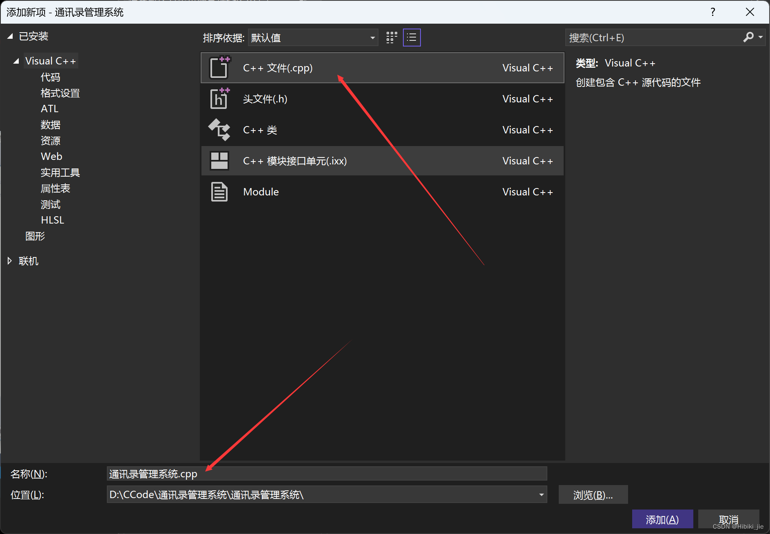
Task: Select the 代码 category
Action: [x=51, y=77]
